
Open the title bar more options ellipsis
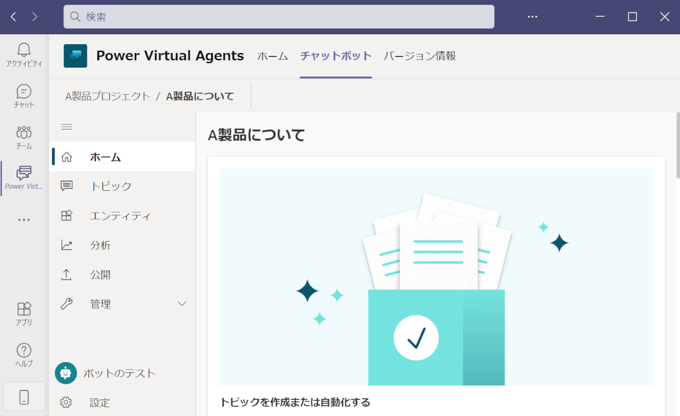[532, 17]
